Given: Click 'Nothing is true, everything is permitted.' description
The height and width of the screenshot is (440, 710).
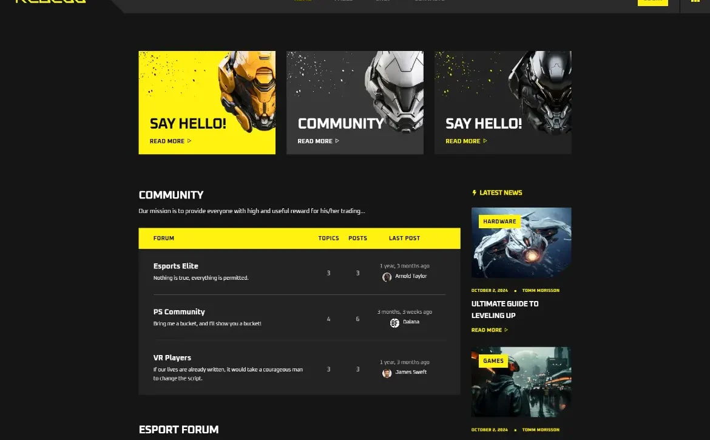Looking at the screenshot, I should tap(201, 278).
